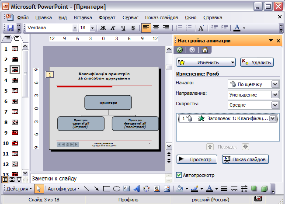Open task pane home
Screen dimensions: 285x204
point(205,50)
